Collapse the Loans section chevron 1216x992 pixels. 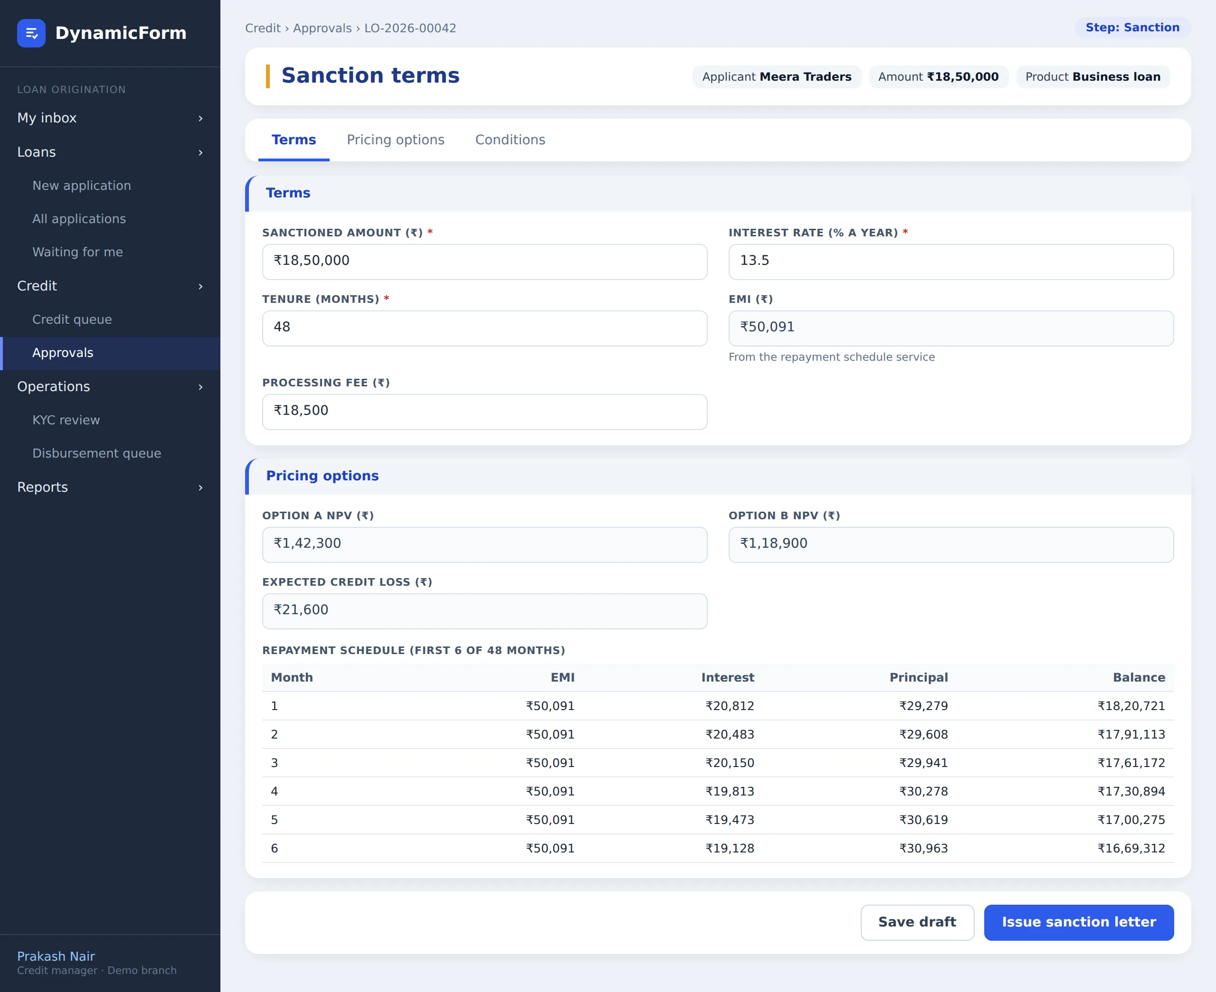[200, 152]
